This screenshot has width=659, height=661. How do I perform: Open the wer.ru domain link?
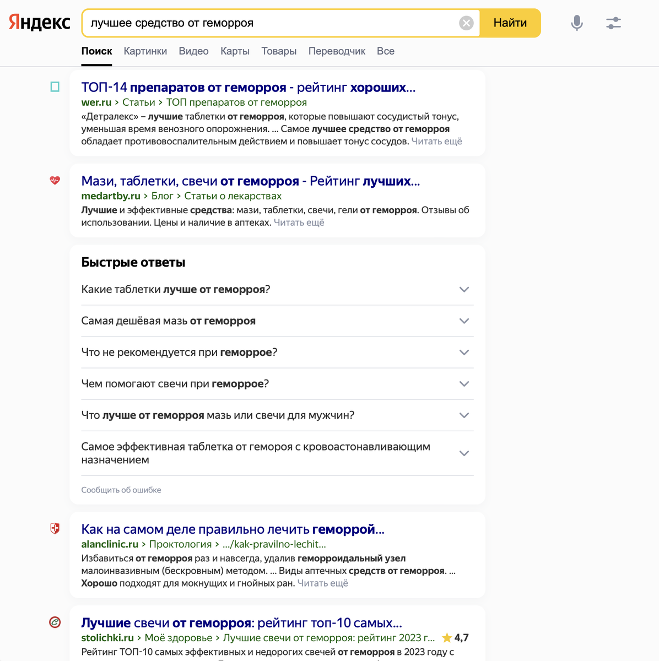pyautogui.click(x=96, y=102)
